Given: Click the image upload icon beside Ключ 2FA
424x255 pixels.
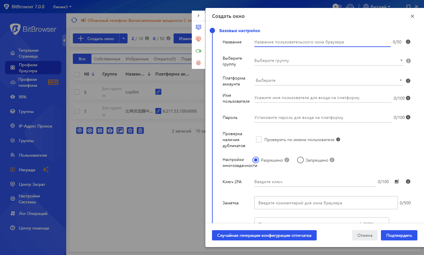Looking at the screenshot, I should 397,181.
